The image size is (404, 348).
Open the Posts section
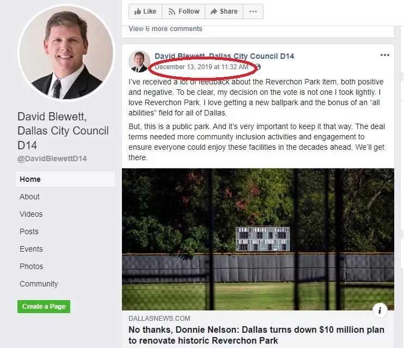click(29, 231)
